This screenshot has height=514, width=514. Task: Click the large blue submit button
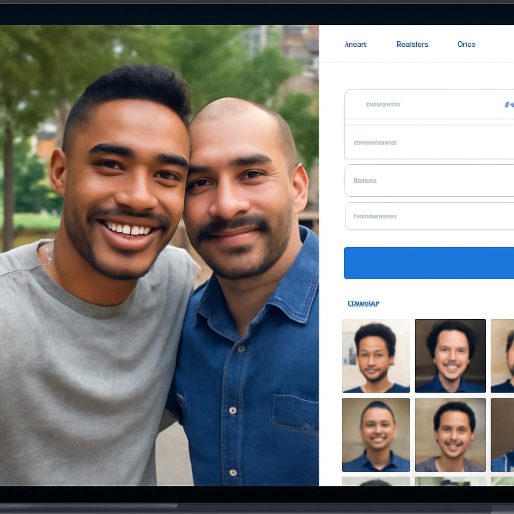429,263
